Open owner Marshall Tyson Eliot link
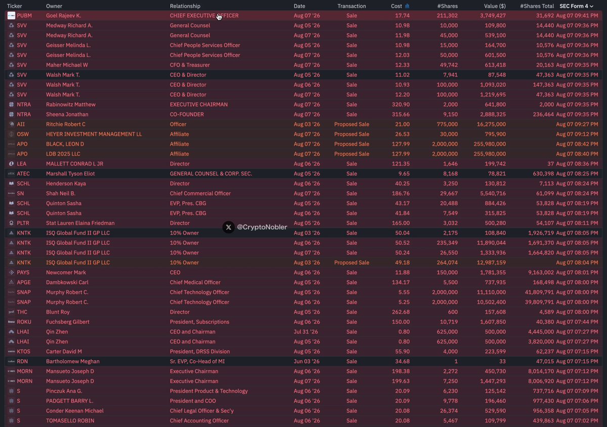The image size is (607, 427). pyautogui.click(x=70, y=174)
